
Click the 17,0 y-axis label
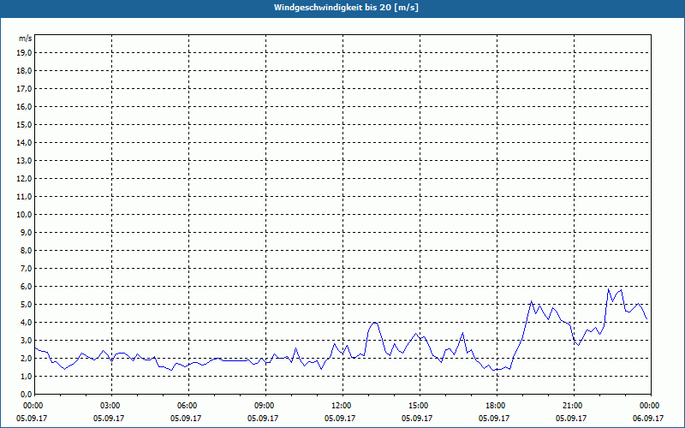point(24,89)
